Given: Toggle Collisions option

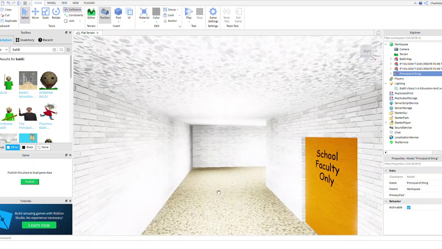Looking at the screenshot, I should pos(73,10).
